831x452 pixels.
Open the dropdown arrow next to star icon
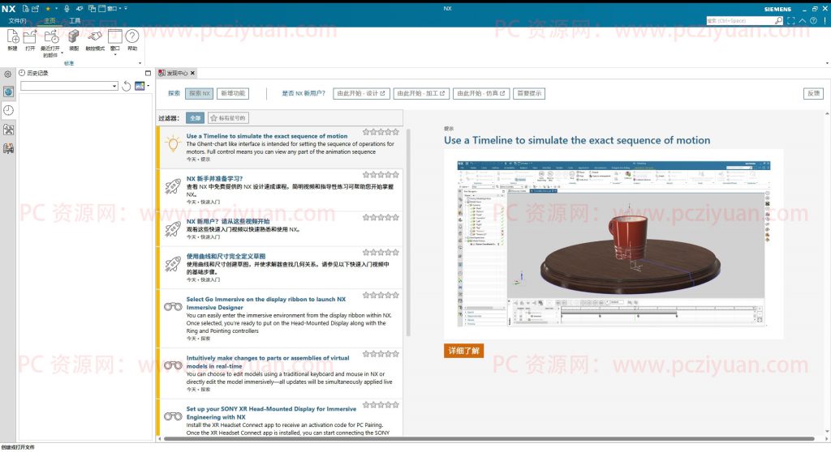pos(56,8)
